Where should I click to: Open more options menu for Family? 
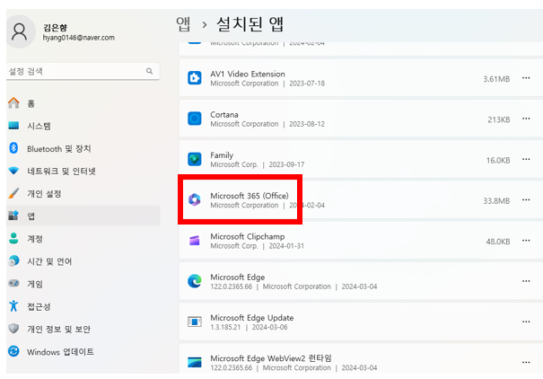click(526, 159)
